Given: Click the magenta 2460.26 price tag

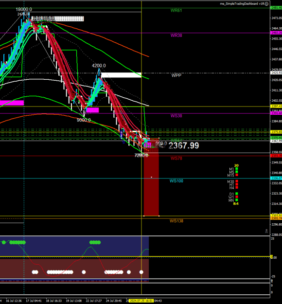Looking at the screenshot, I should pos(276,33).
